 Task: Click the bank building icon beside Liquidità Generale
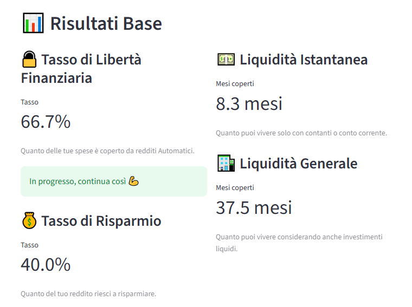click(226, 163)
